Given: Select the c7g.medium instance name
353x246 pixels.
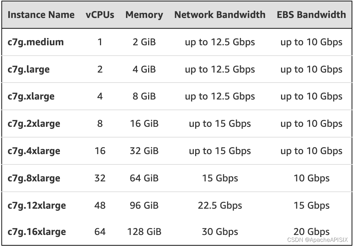Looking at the screenshot, I should (36, 42).
